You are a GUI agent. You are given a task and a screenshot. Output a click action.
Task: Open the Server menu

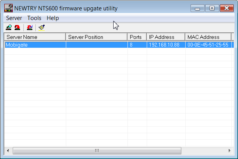point(14,18)
